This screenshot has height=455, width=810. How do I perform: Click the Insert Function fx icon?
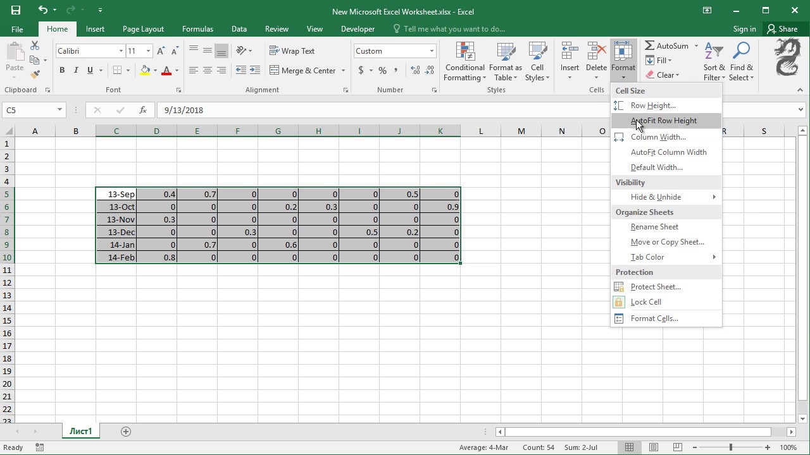click(x=143, y=110)
